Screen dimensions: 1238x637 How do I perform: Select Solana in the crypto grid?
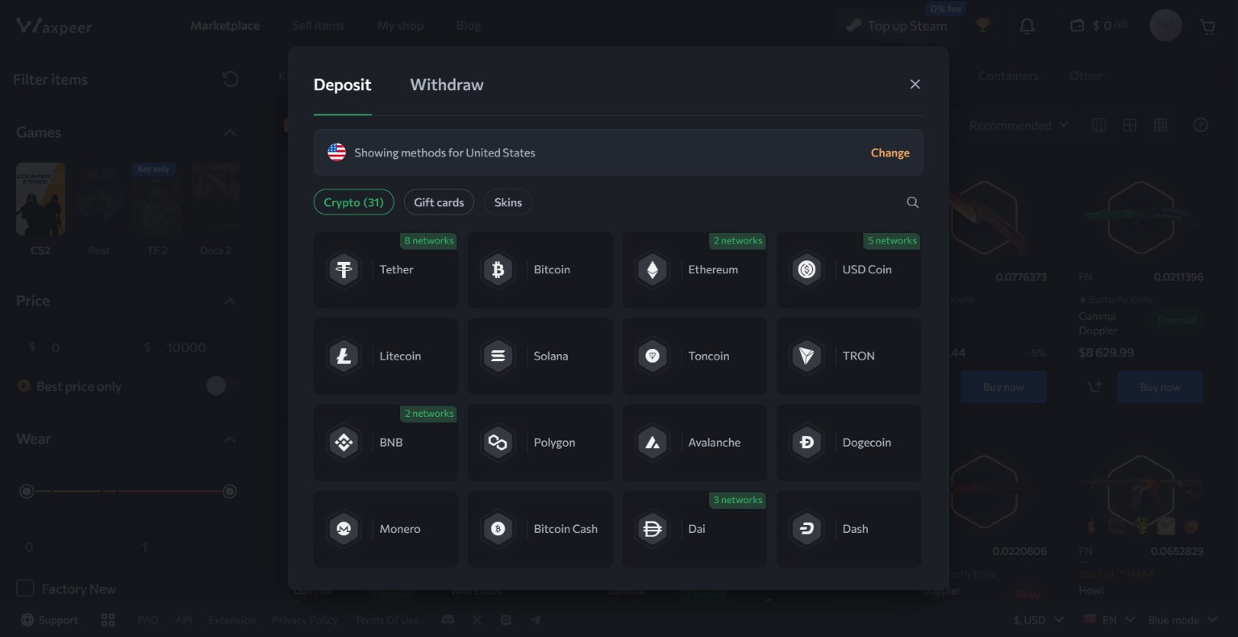540,356
